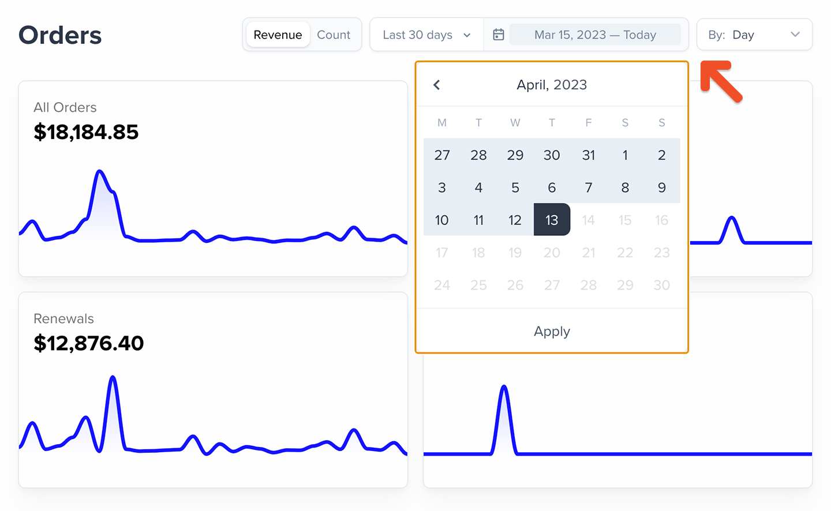Open the By: Day grouping dropdown
Screen dimensions: 831x511
(754, 34)
